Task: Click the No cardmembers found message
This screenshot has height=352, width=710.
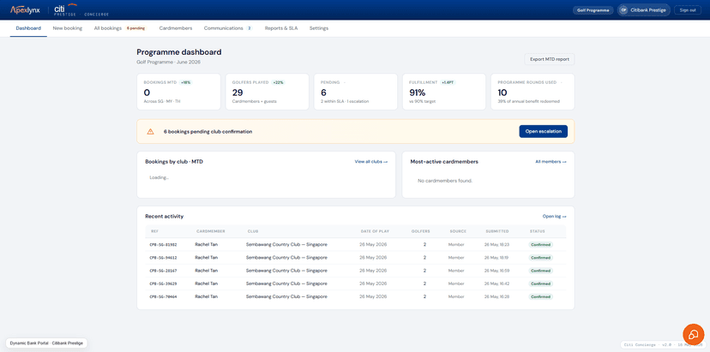Action: (x=445, y=181)
